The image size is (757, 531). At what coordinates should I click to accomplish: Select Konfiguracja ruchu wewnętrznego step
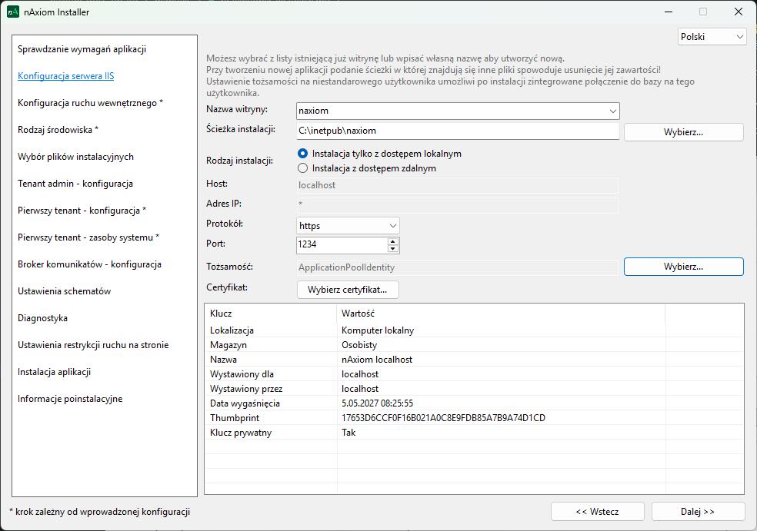pos(90,103)
